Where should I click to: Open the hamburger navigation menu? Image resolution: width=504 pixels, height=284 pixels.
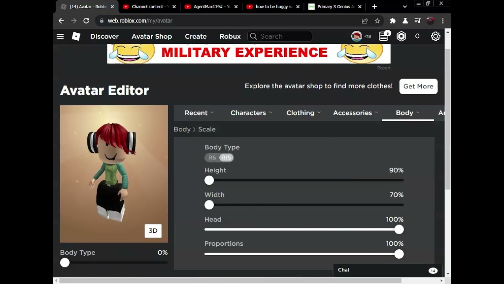60,36
